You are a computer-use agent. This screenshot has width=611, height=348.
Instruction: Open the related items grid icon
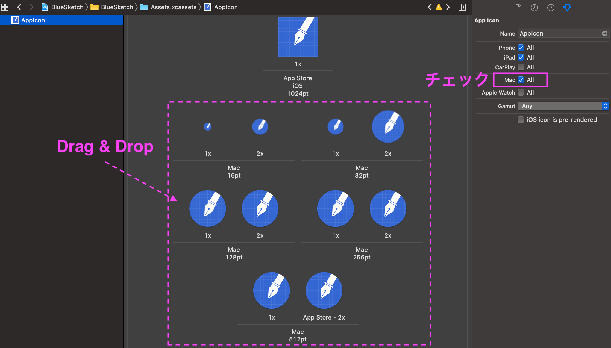[x=5, y=7]
